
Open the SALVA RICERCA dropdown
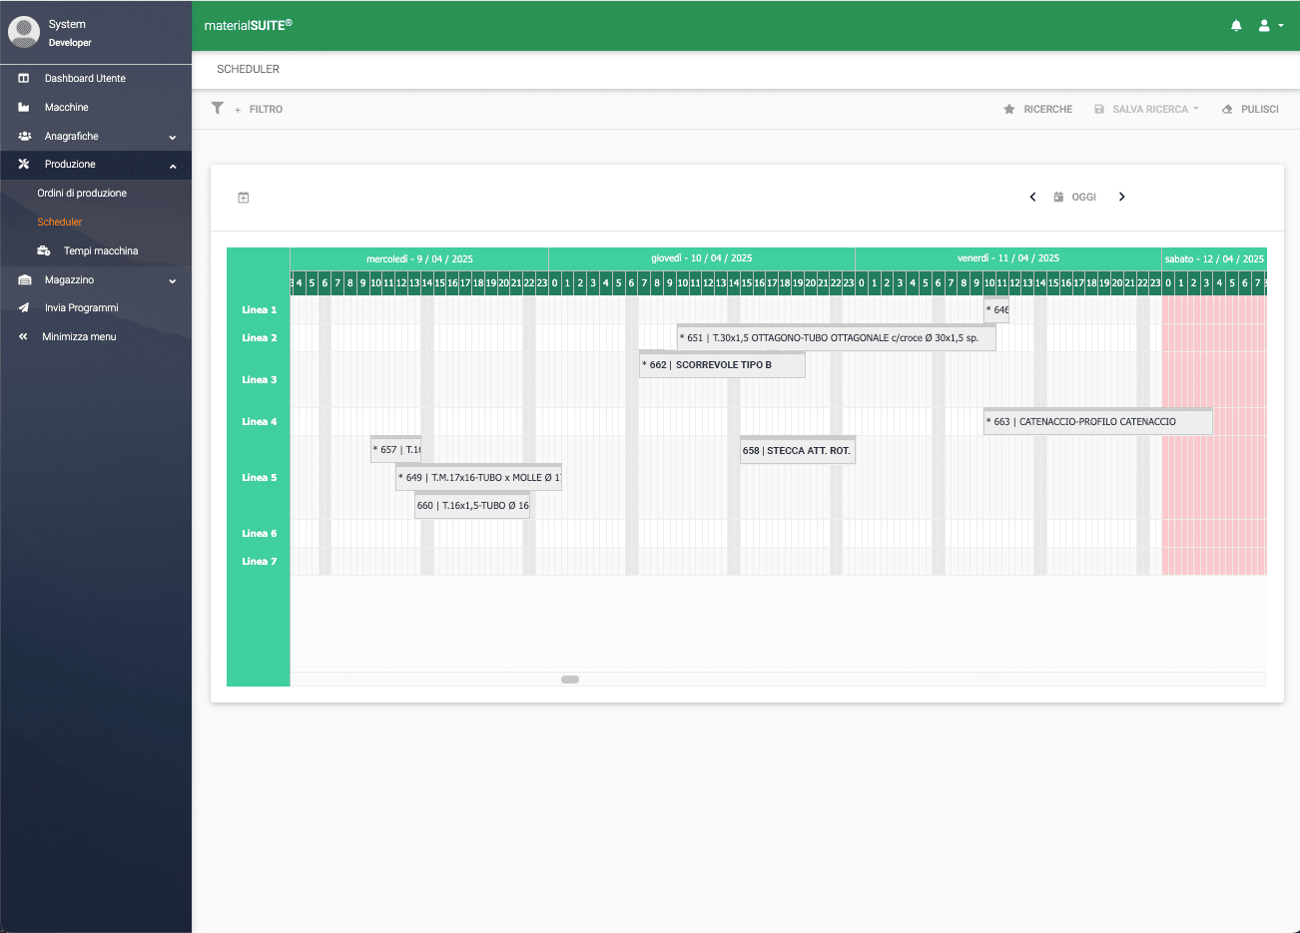(1146, 109)
